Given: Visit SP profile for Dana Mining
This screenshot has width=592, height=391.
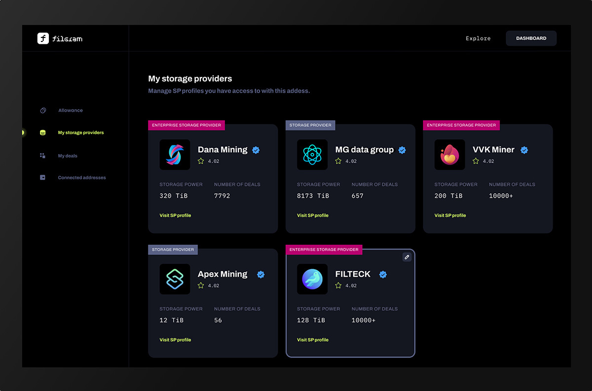Looking at the screenshot, I should tap(175, 215).
